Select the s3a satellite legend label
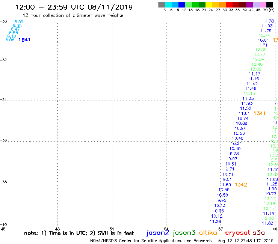 258,233
